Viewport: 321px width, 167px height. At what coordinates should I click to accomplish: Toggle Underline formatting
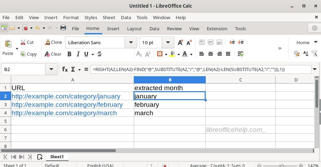pyautogui.click(x=86, y=54)
